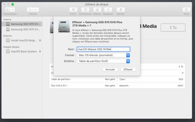Click the disk1 device value

[180, 86]
